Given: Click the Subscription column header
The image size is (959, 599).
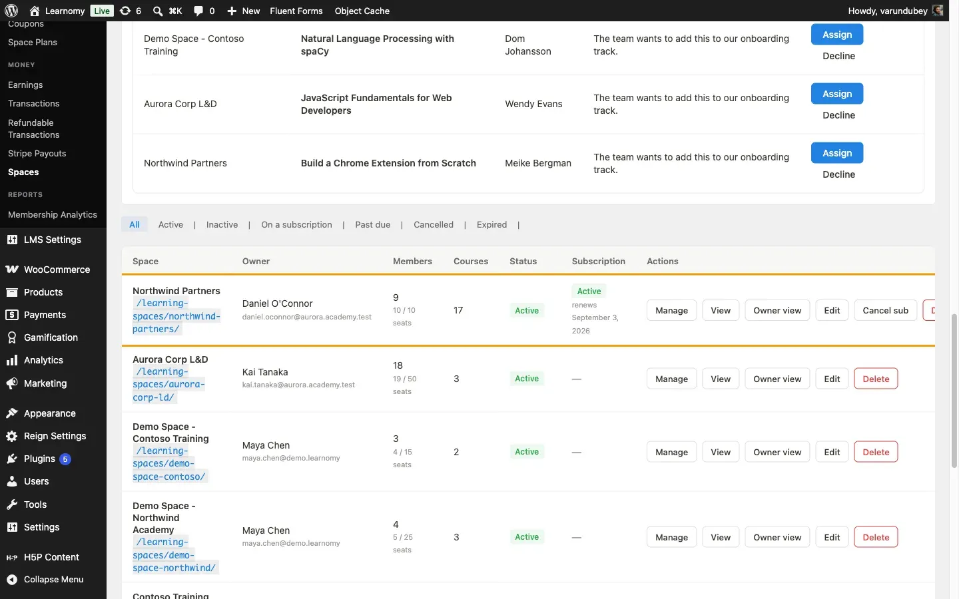Looking at the screenshot, I should tap(598, 262).
